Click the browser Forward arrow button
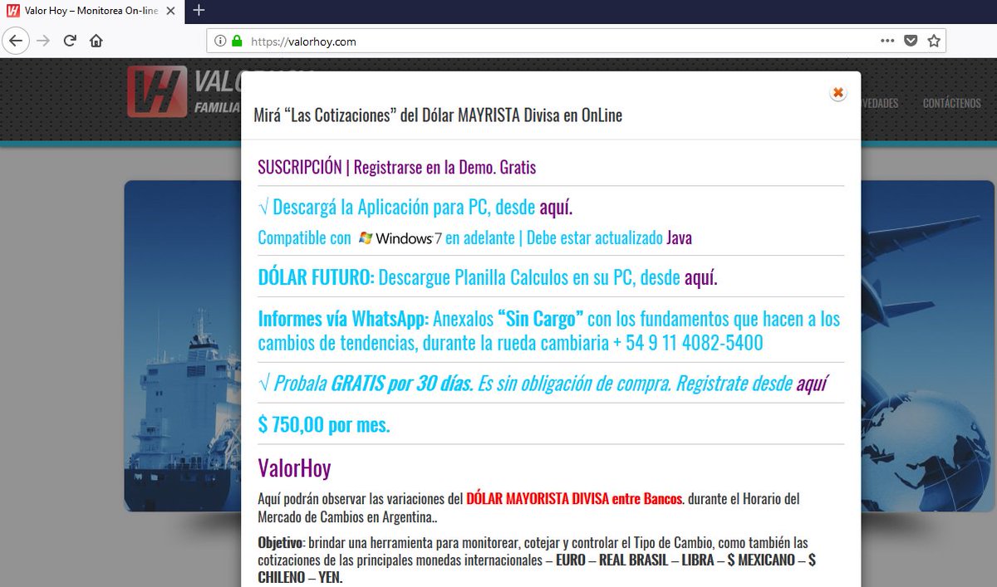 43,41
